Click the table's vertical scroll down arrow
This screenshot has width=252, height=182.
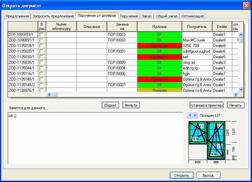[x=241, y=89]
